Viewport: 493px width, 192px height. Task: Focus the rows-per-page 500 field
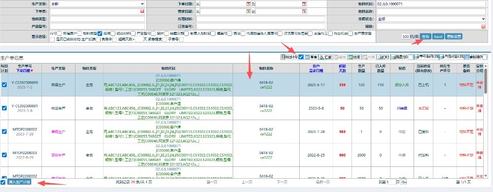(405, 36)
